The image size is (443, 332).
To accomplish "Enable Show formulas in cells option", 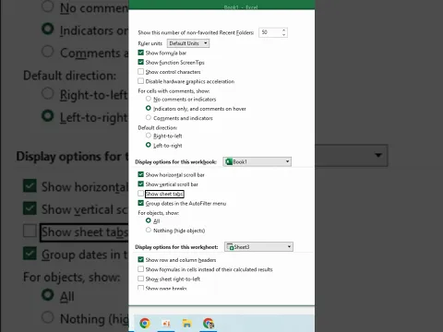I will [x=141, y=269].
